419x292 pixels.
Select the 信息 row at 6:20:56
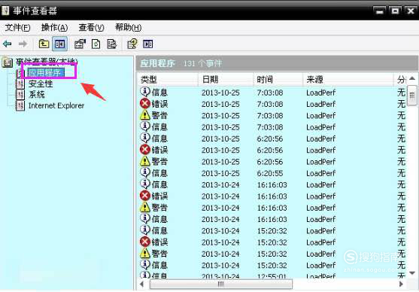pos(272,138)
